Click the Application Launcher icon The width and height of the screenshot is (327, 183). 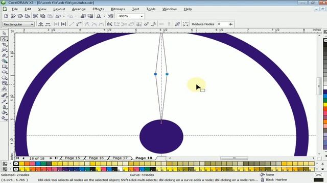coord(99,16)
